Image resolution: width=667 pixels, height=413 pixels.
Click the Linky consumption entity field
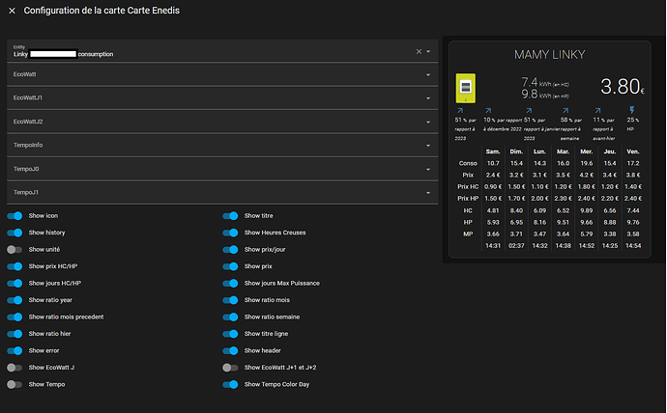coord(222,51)
